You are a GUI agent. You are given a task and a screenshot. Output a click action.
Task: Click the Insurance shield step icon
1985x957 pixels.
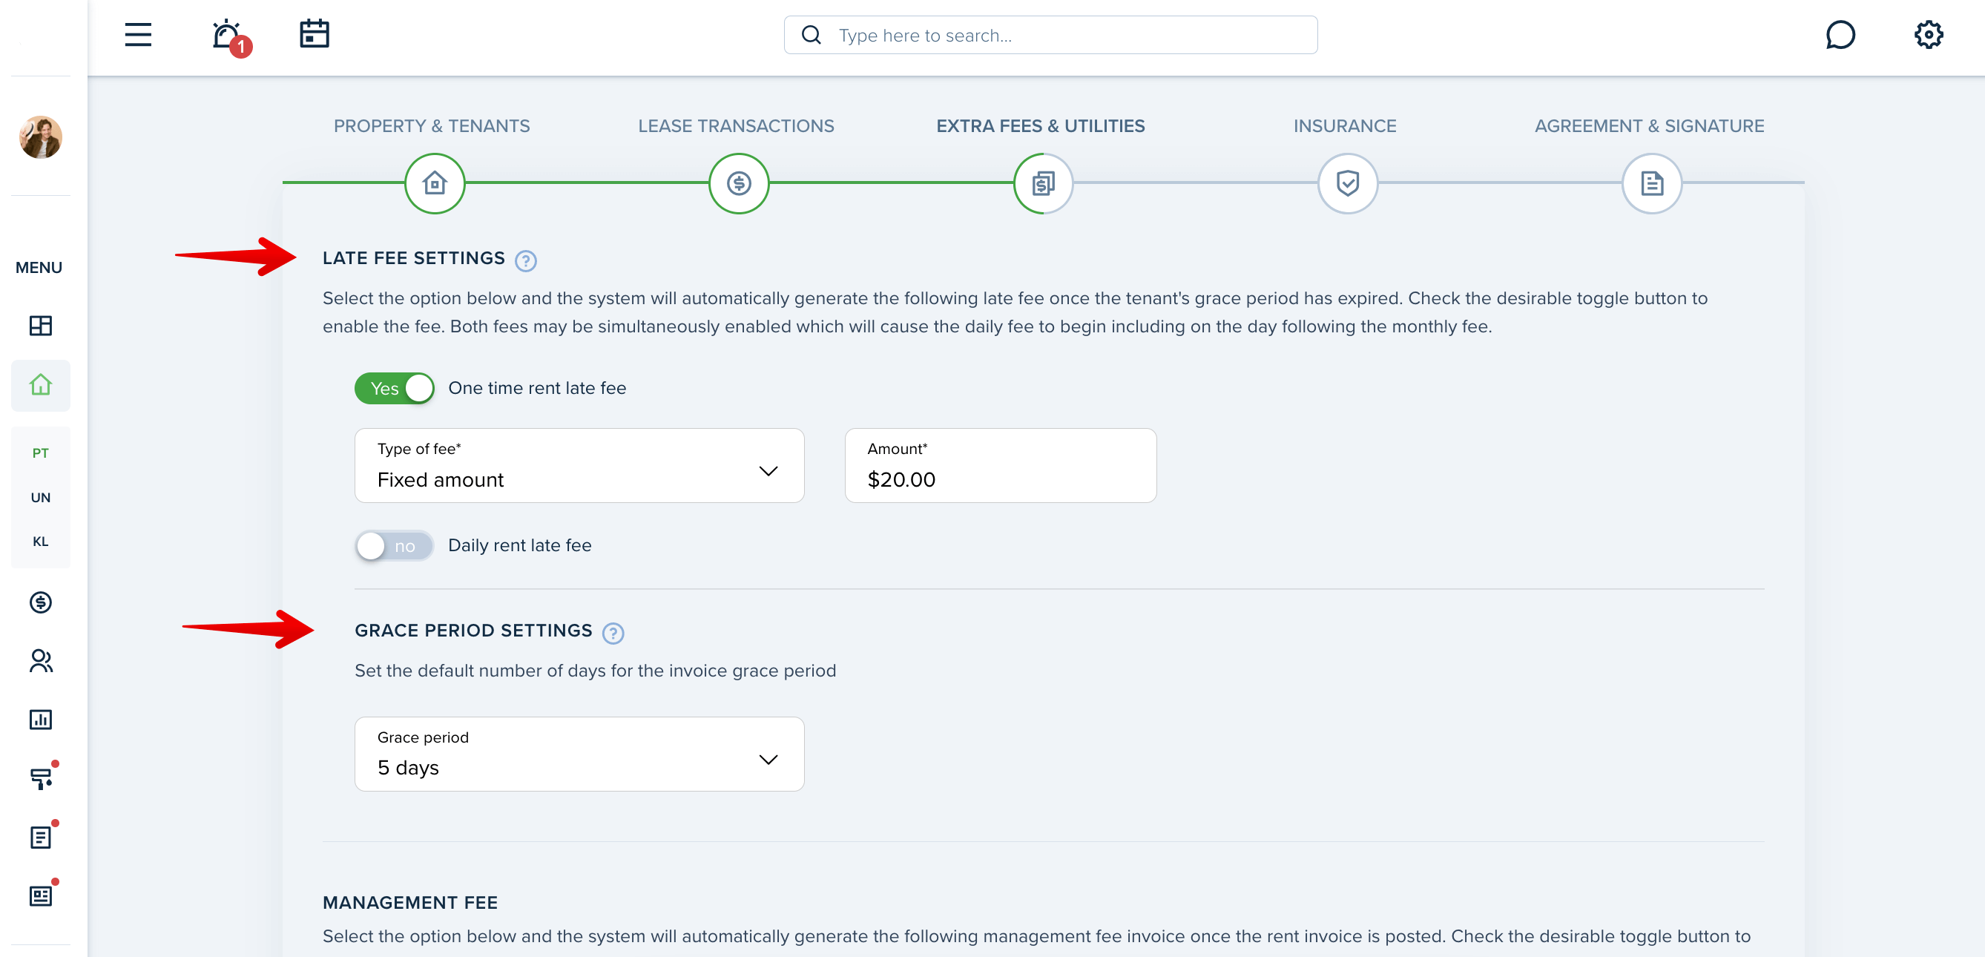pos(1348,183)
